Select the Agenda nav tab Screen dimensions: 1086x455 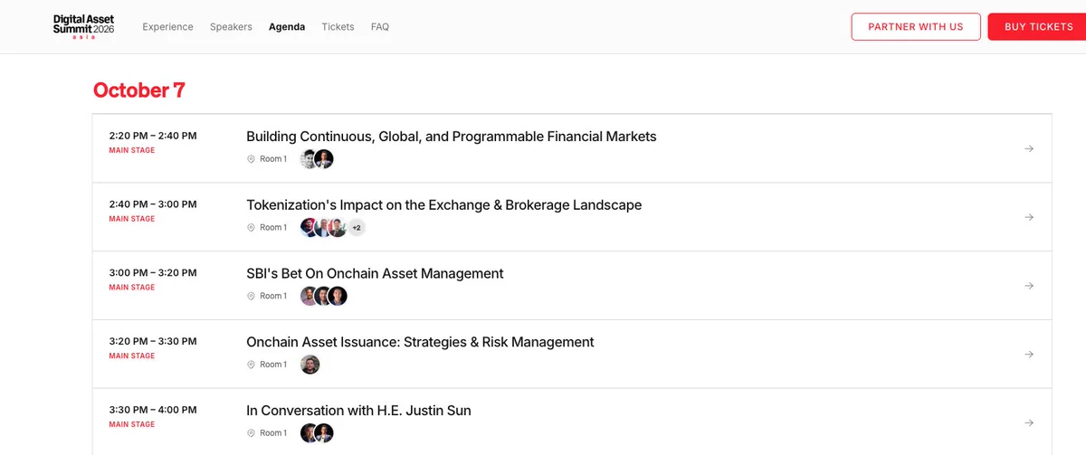[287, 27]
